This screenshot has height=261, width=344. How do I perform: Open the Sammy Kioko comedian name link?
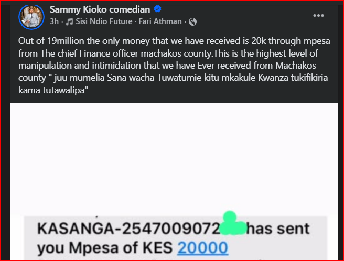[100, 9]
